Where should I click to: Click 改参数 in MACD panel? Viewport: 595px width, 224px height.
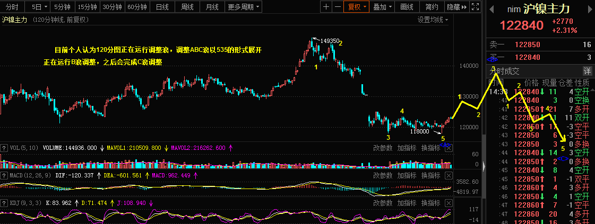click(x=383, y=176)
